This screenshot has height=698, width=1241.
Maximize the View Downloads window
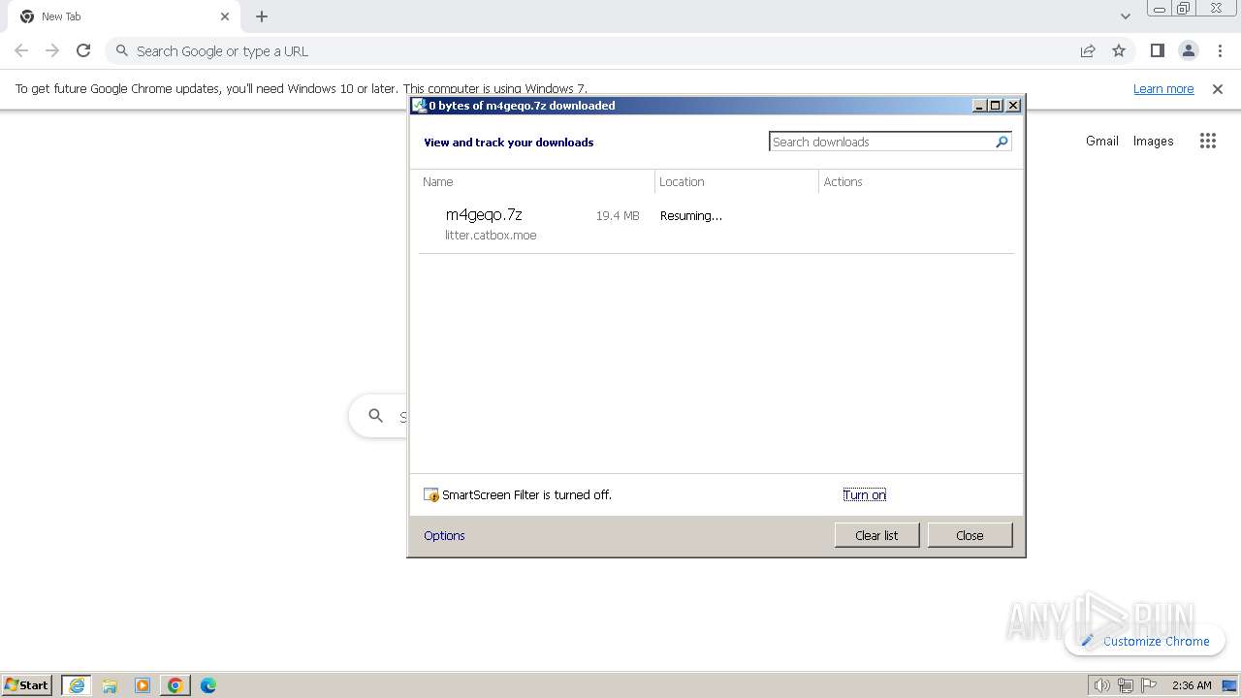click(x=996, y=106)
